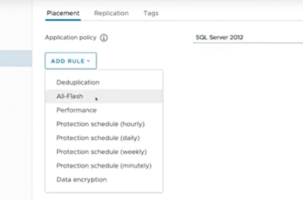Select Protection schedule (minutely) entry
Viewport: 303px width, 200px height.
[104, 166]
